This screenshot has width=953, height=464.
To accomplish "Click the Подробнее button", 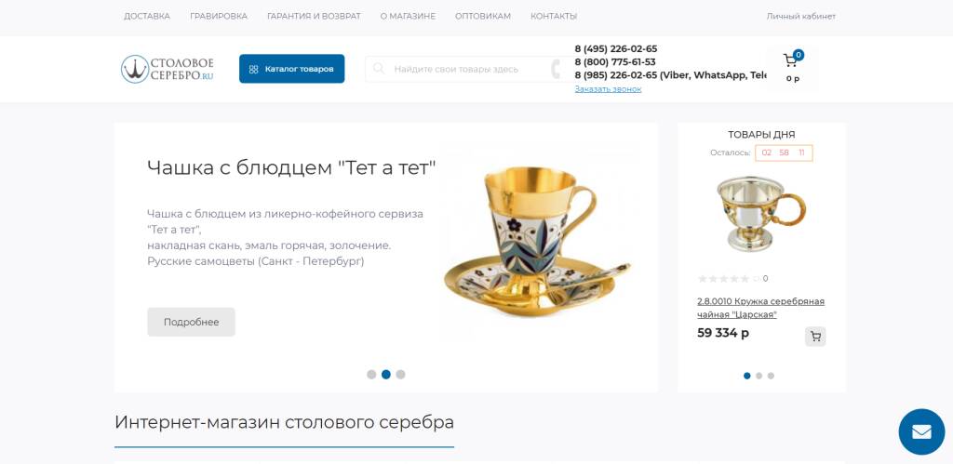I will pos(191,322).
